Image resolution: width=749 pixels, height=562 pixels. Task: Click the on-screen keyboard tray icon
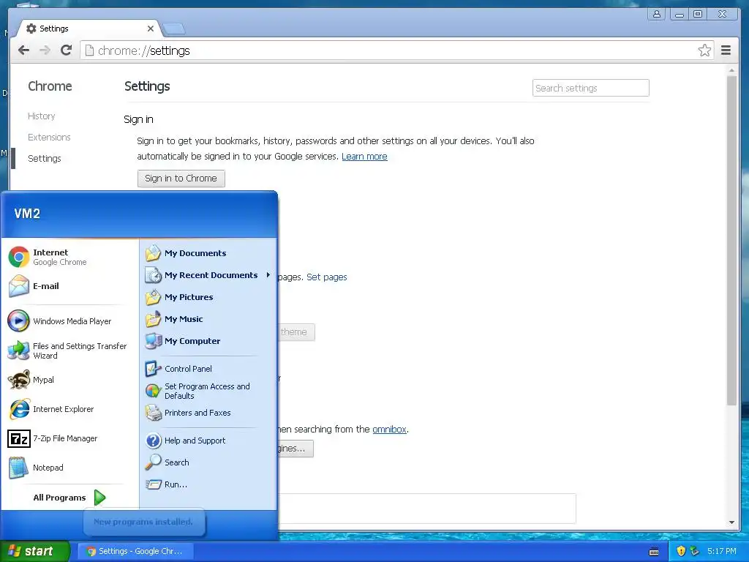(x=654, y=552)
